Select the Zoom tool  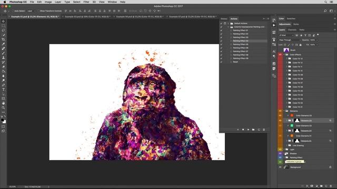coord(3,108)
